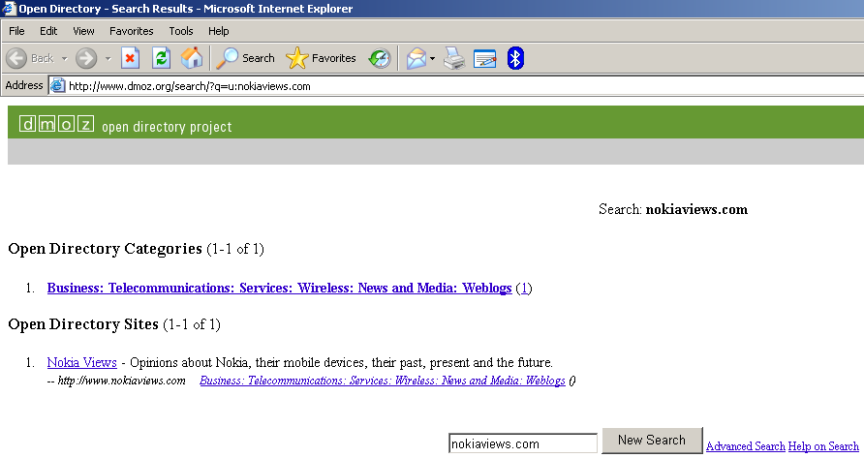Refresh the page with the green arrows icon

pyautogui.click(x=161, y=58)
